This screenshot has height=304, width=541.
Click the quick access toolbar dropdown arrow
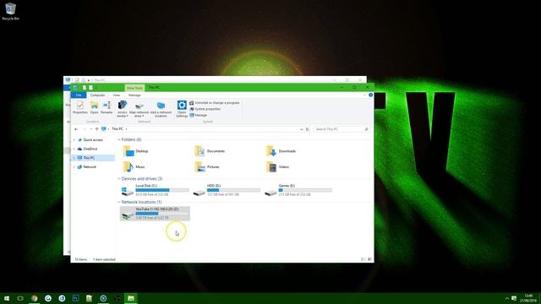click(x=96, y=88)
